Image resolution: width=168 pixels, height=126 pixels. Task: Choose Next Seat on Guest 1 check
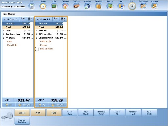[63, 19]
